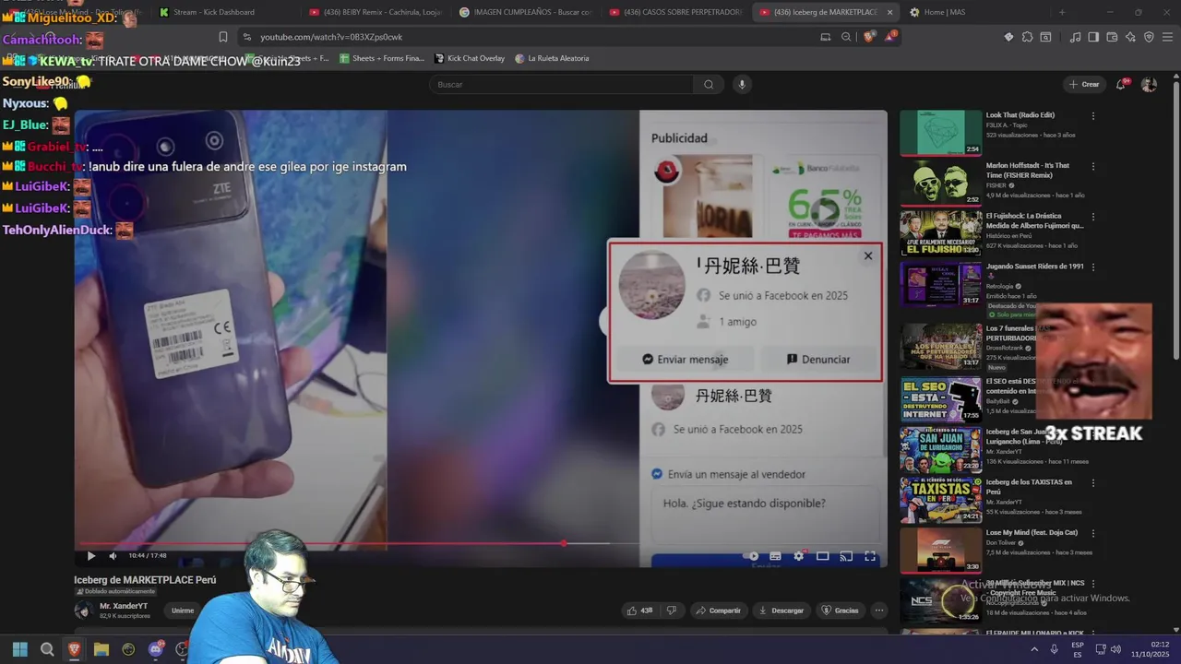This screenshot has height=664, width=1181.
Task: Start voice search with microphone icon
Action: (x=741, y=84)
